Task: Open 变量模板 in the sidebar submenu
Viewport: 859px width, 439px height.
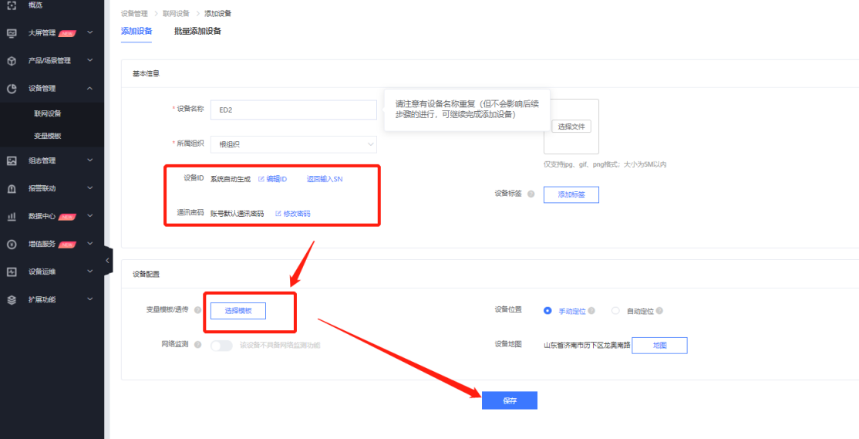Action: click(x=48, y=136)
